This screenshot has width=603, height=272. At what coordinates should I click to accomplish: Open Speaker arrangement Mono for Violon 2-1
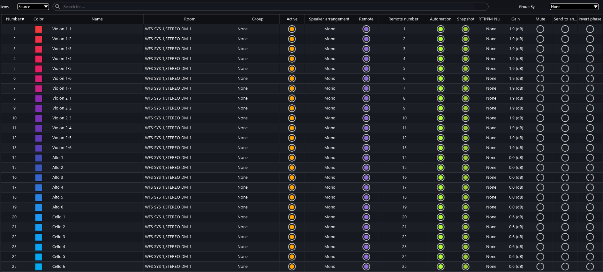[x=329, y=98]
